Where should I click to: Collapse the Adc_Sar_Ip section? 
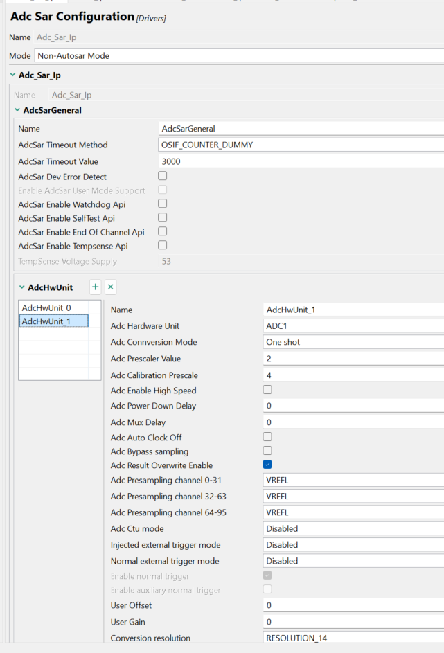(12, 75)
